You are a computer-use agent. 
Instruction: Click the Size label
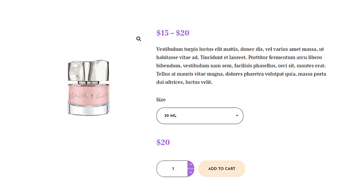click(x=161, y=100)
